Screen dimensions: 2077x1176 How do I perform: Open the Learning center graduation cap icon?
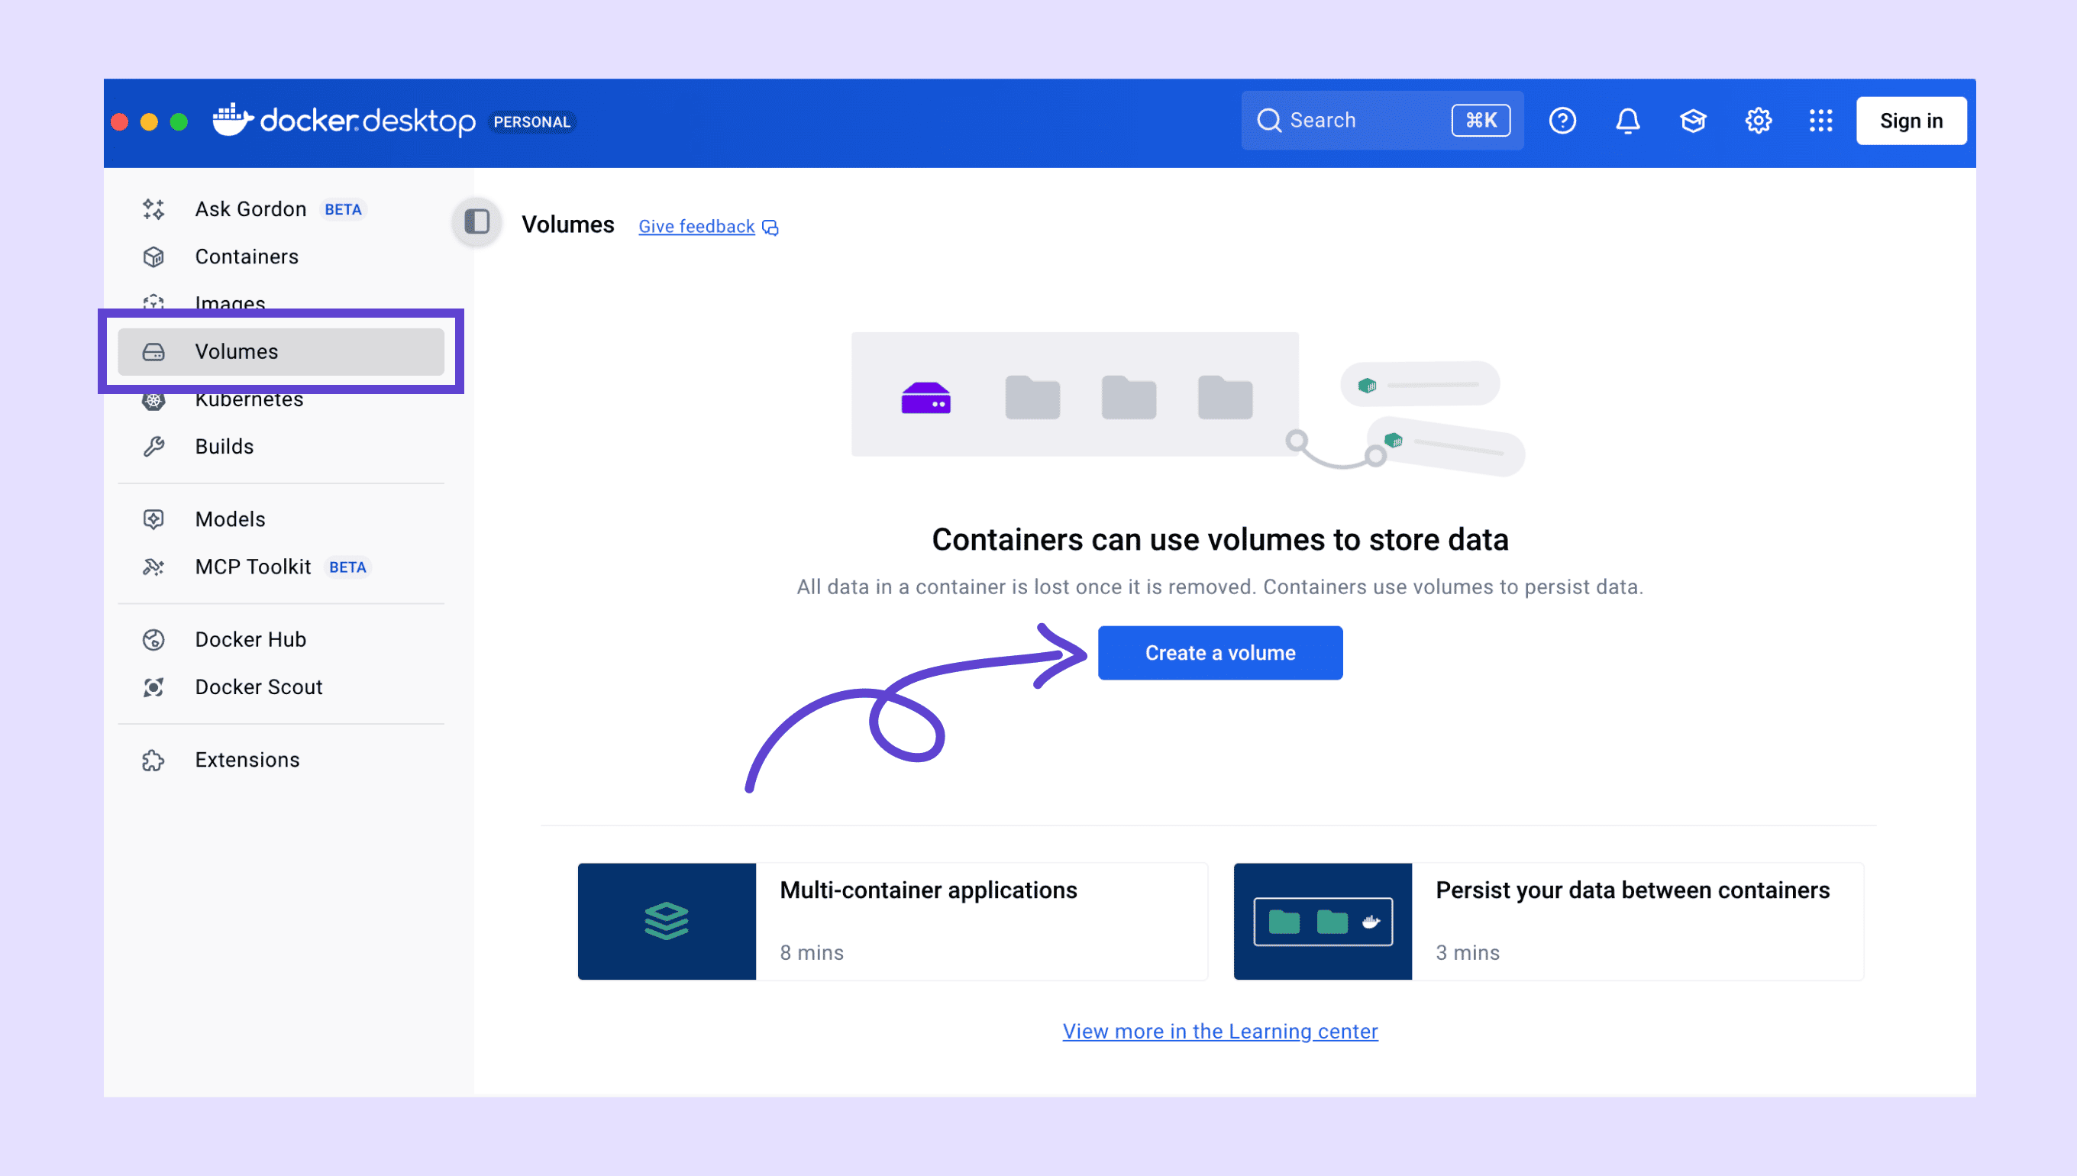coord(1693,121)
